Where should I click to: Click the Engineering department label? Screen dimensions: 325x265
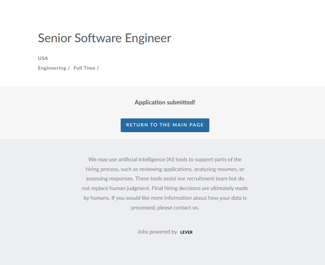(52, 68)
